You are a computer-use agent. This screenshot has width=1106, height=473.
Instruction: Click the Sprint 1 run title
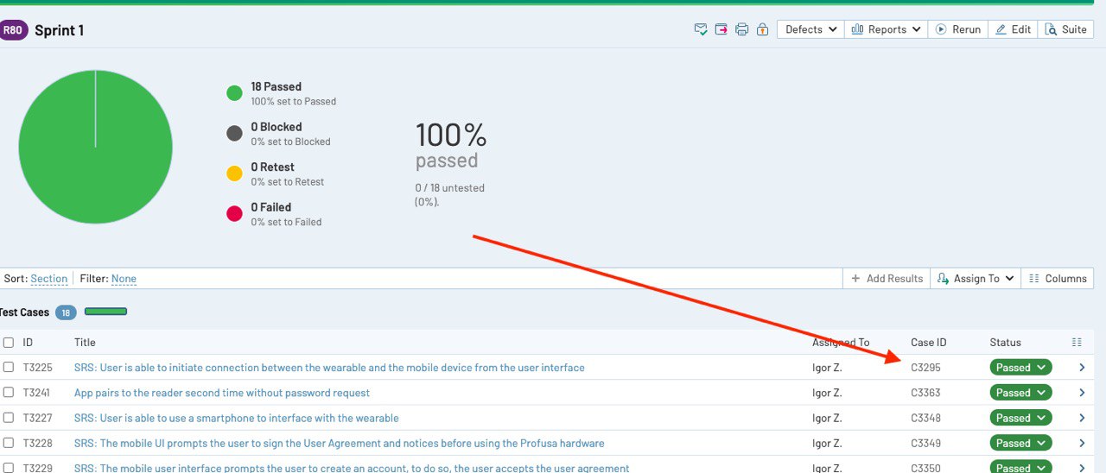coord(59,30)
